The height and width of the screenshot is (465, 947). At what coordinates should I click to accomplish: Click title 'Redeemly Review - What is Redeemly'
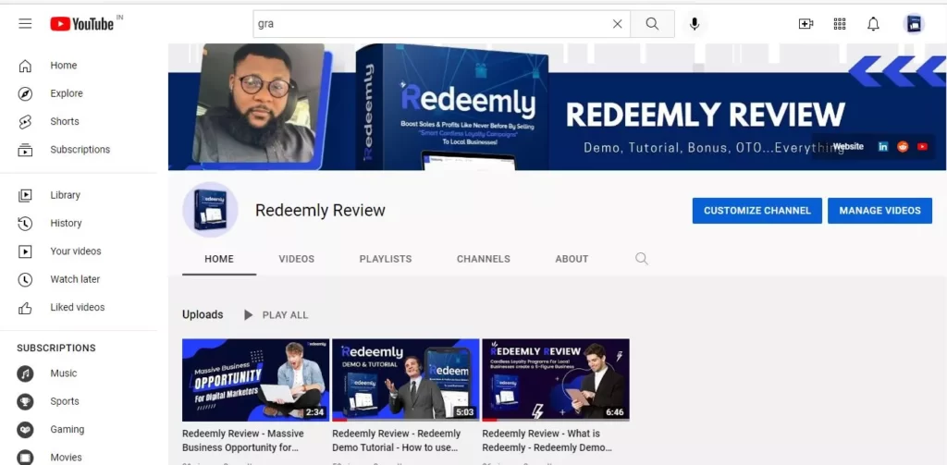(547, 441)
